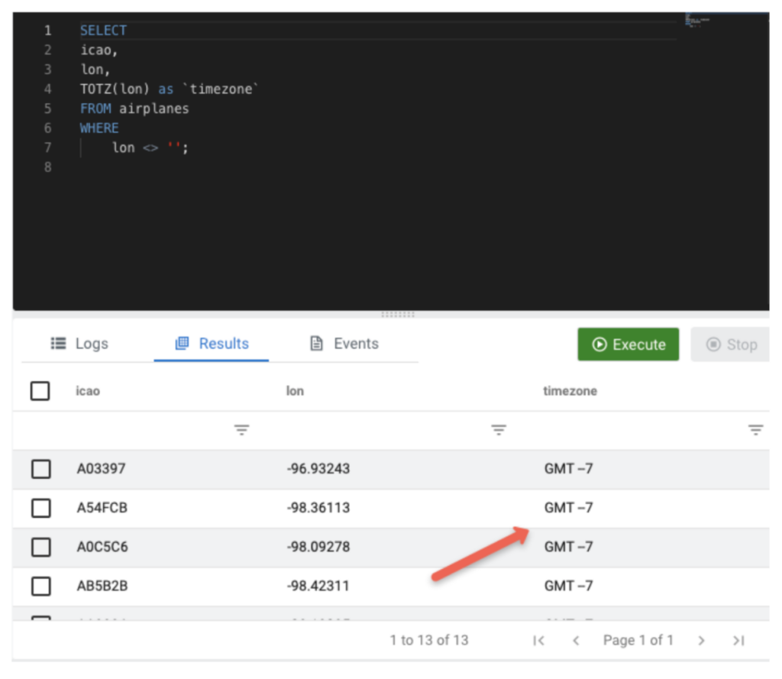Click the Stop button
Screen dimensions: 782x679
[731, 344]
